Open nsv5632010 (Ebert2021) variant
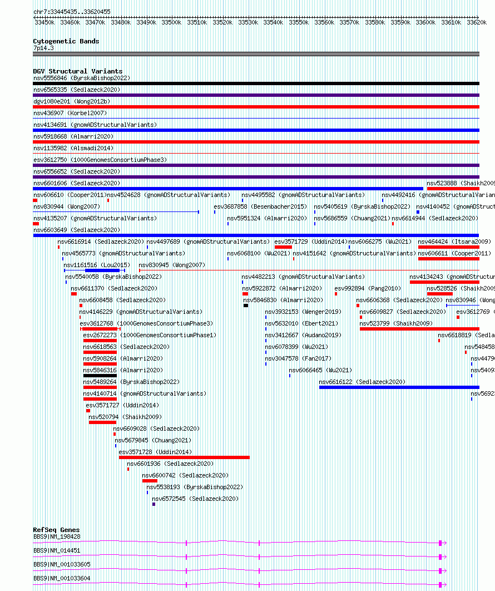Screen dimensions: 495x591 coord(302,323)
